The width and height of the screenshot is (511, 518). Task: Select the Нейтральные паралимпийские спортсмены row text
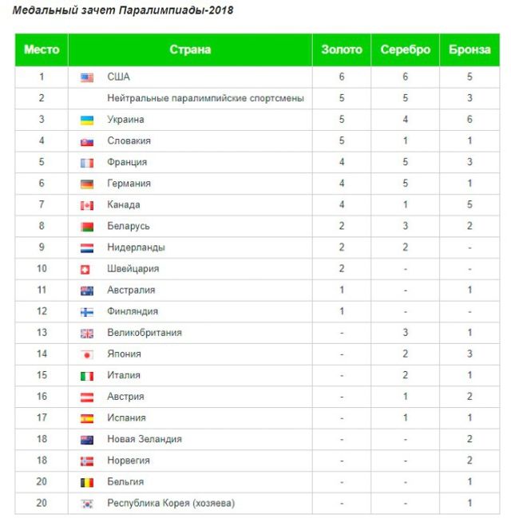point(206,98)
